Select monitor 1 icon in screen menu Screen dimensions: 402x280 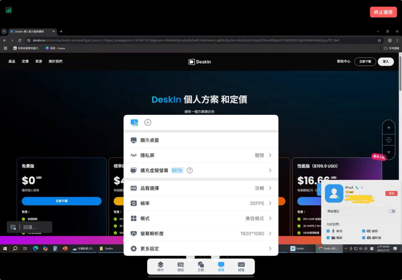pos(134,123)
